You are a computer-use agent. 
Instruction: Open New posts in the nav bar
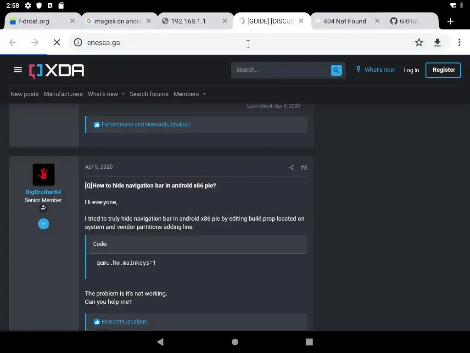coord(25,94)
